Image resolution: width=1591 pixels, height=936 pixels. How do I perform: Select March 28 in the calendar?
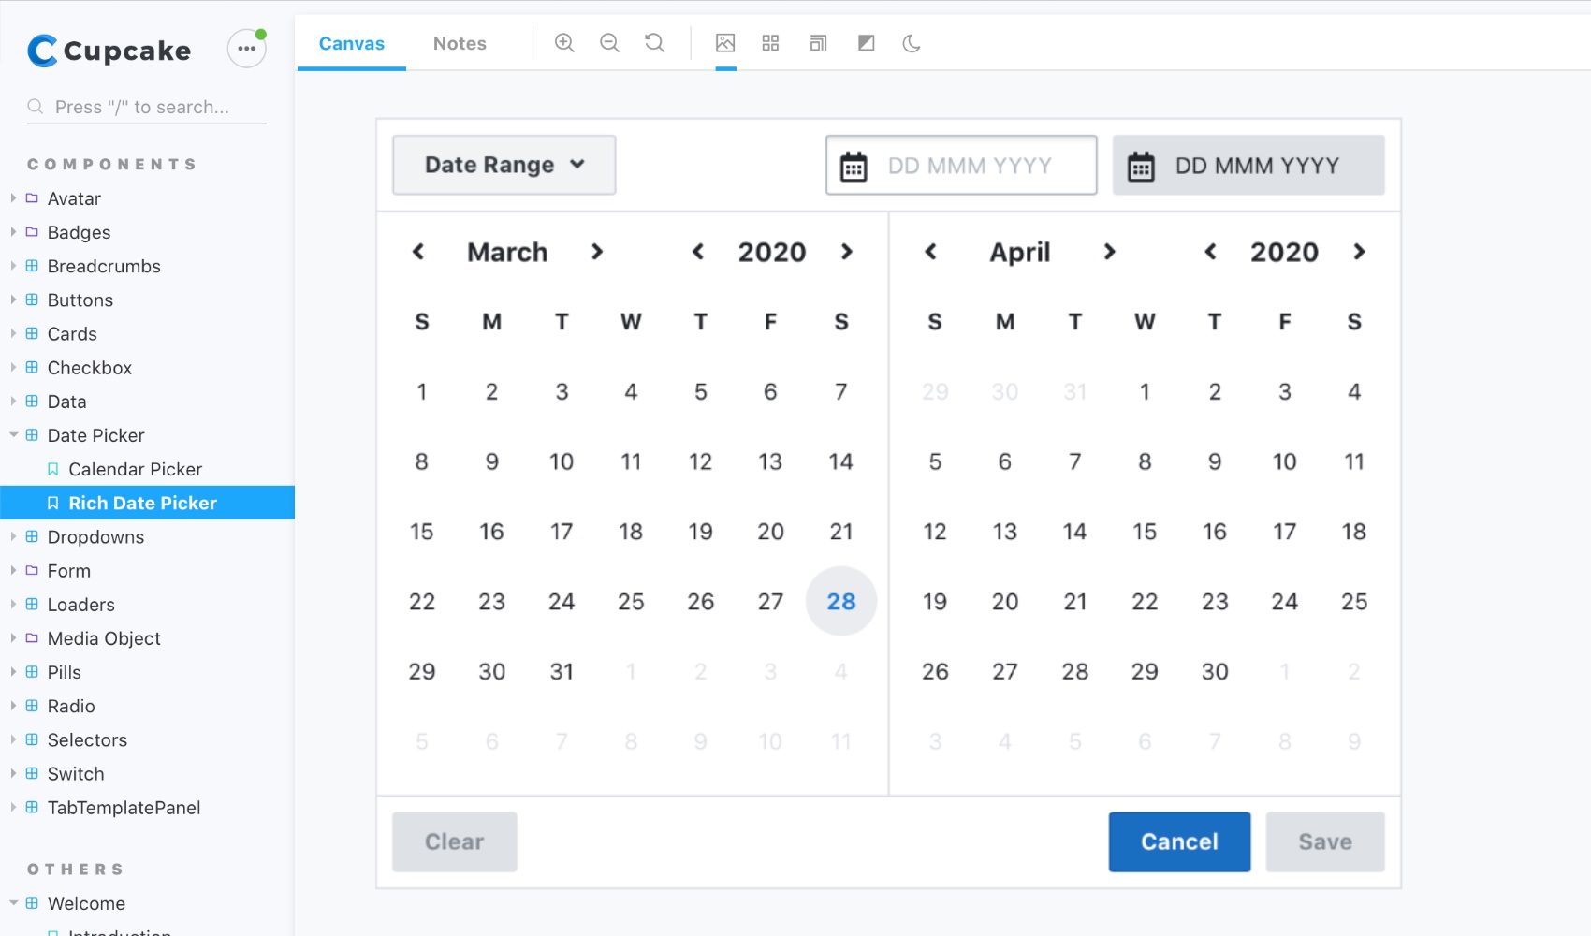pyautogui.click(x=840, y=601)
